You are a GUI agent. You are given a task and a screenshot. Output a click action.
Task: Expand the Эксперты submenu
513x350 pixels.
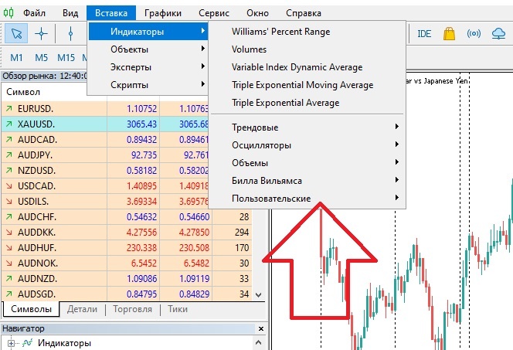[x=148, y=67]
